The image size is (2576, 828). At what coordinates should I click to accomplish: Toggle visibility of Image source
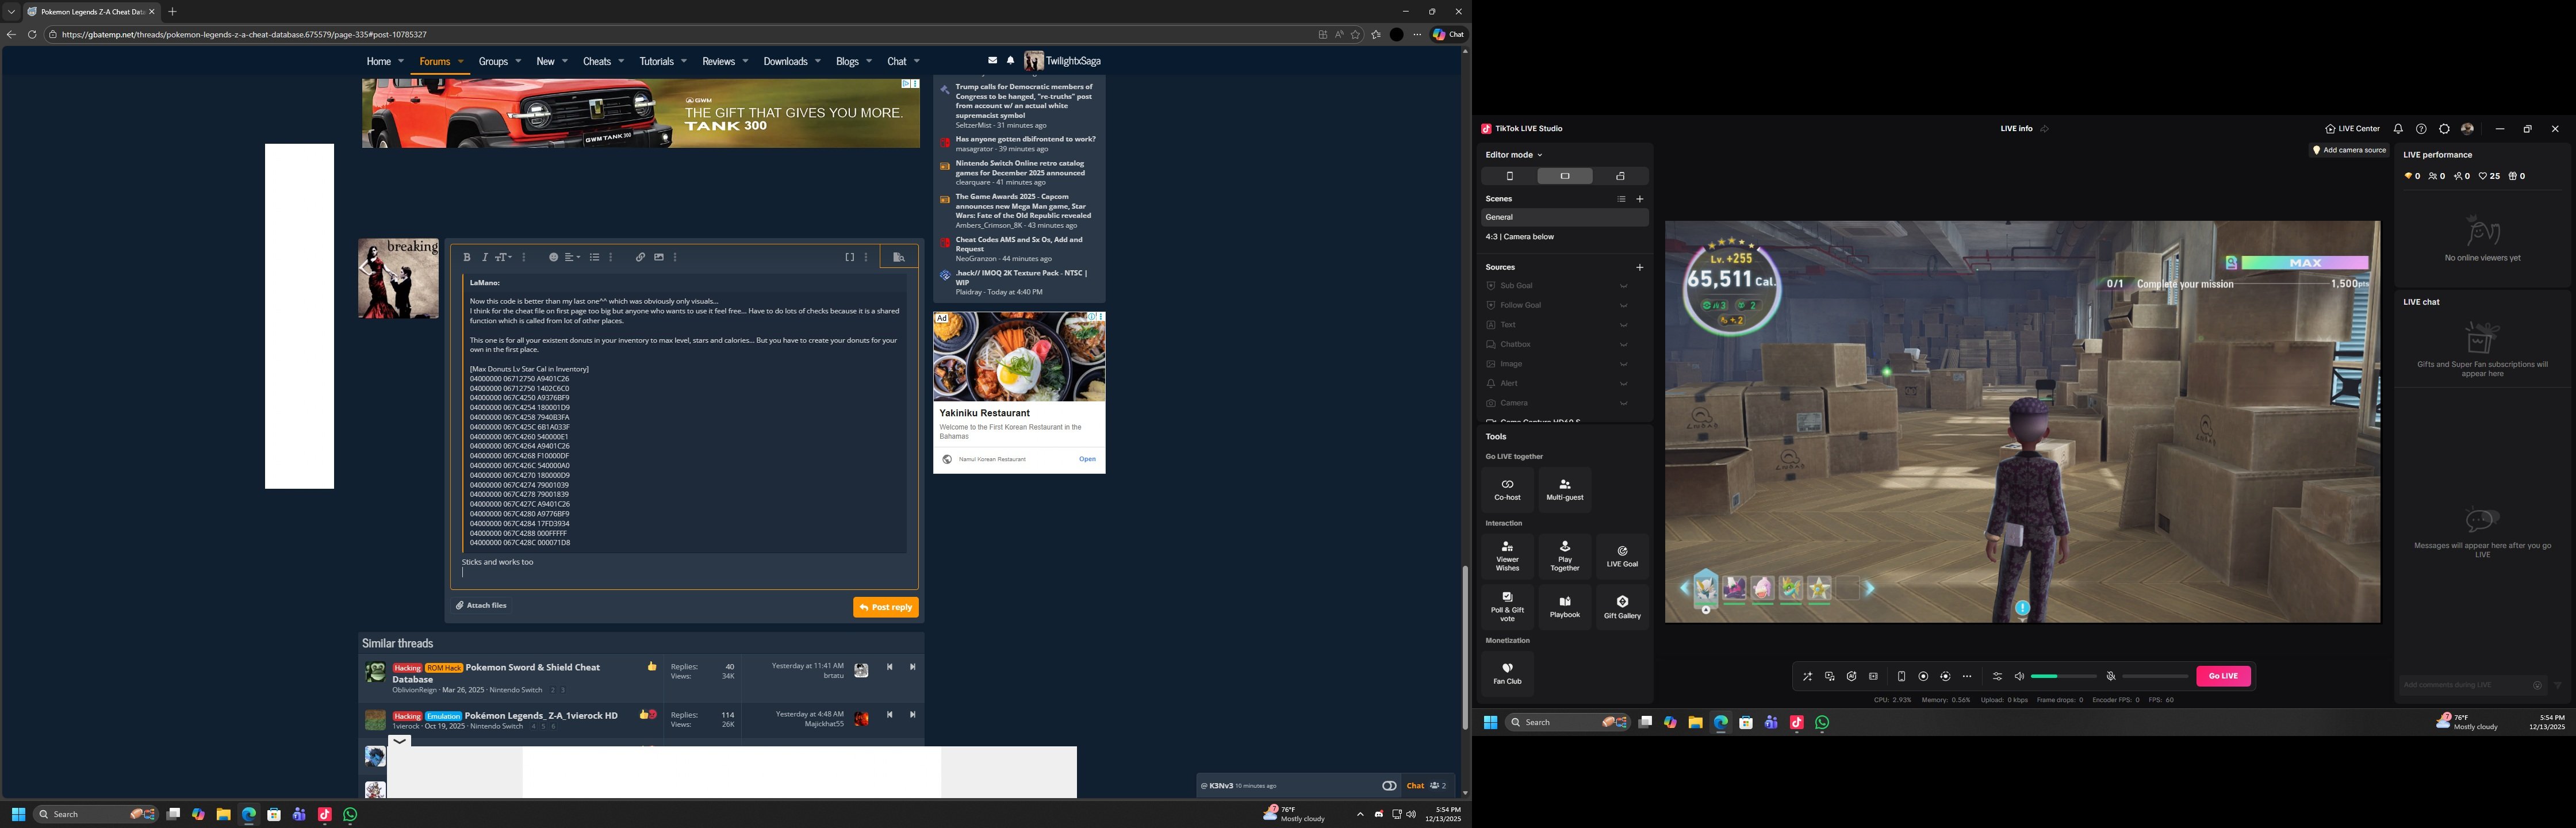pos(1623,364)
